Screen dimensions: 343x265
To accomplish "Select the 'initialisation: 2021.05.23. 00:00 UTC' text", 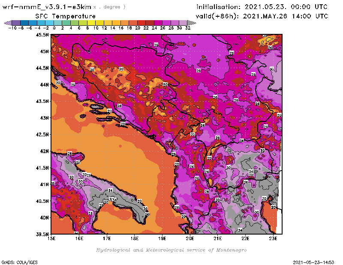I will (x=262, y=7).
